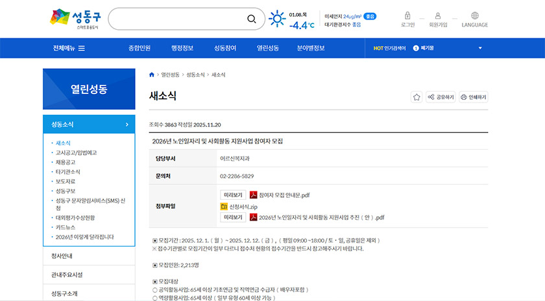Click the 인쇄하기 button

coord(474,97)
